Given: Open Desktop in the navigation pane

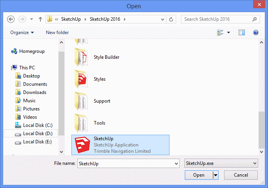Looking at the screenshot, I should click(x=31, y=76).
